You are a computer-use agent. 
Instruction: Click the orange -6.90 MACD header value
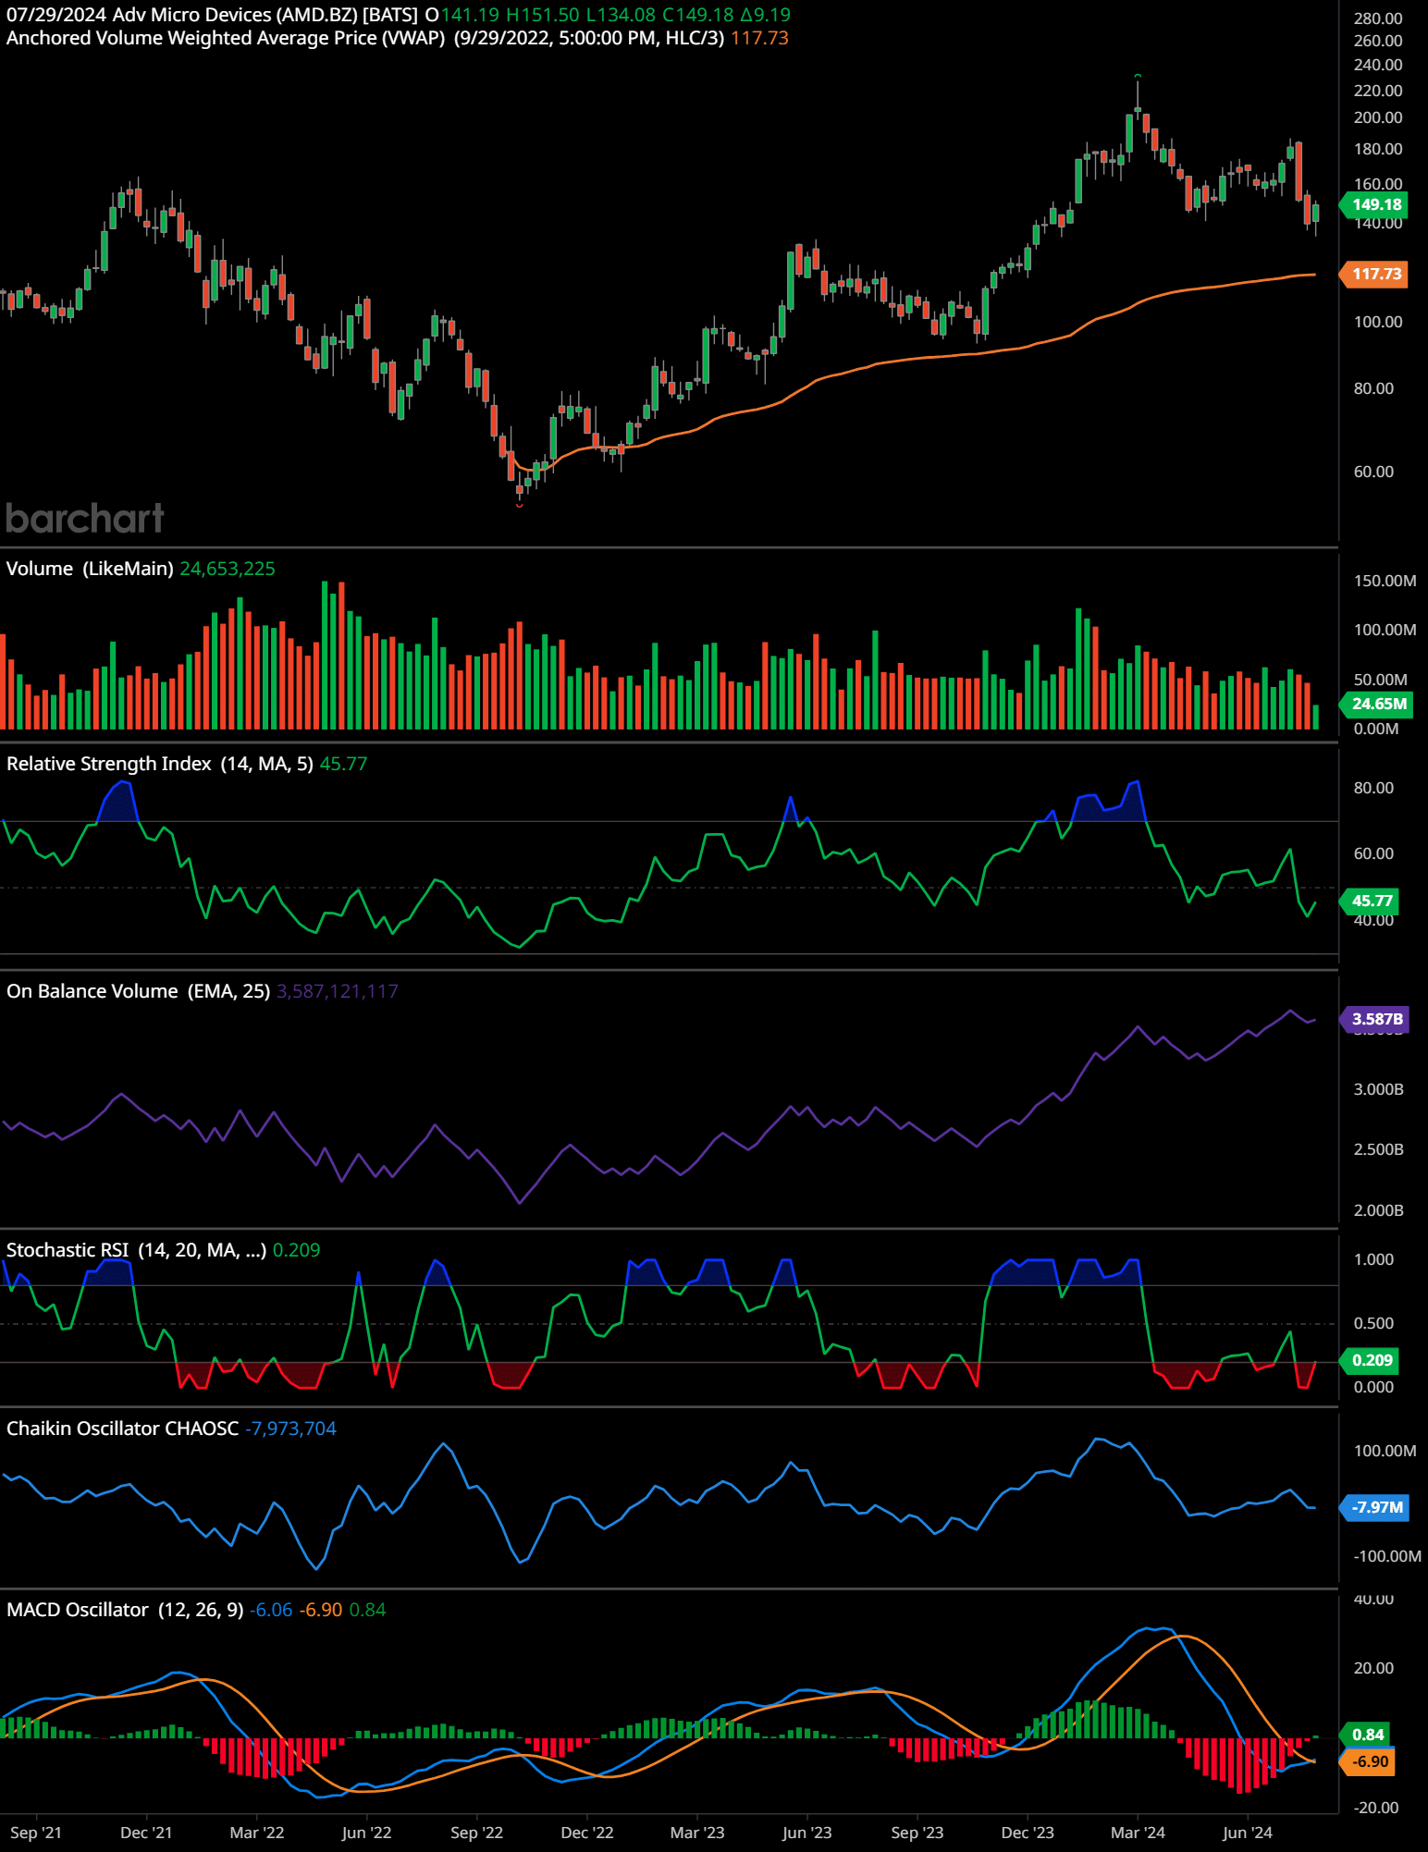[321, 1610]
